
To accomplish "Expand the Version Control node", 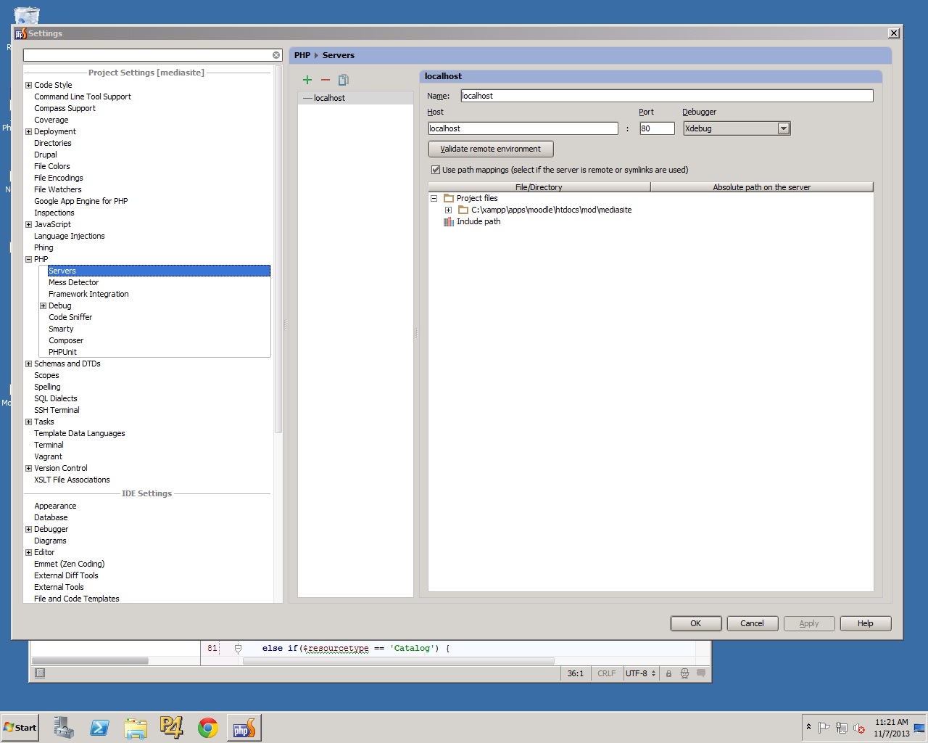I will click(28, 468).
